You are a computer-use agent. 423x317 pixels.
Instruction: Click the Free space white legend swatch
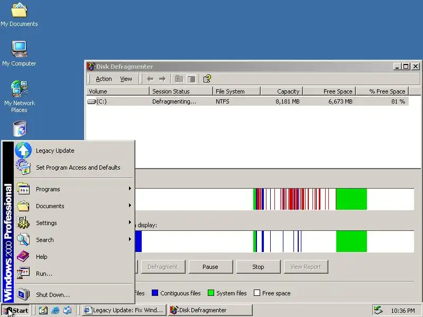257,293
